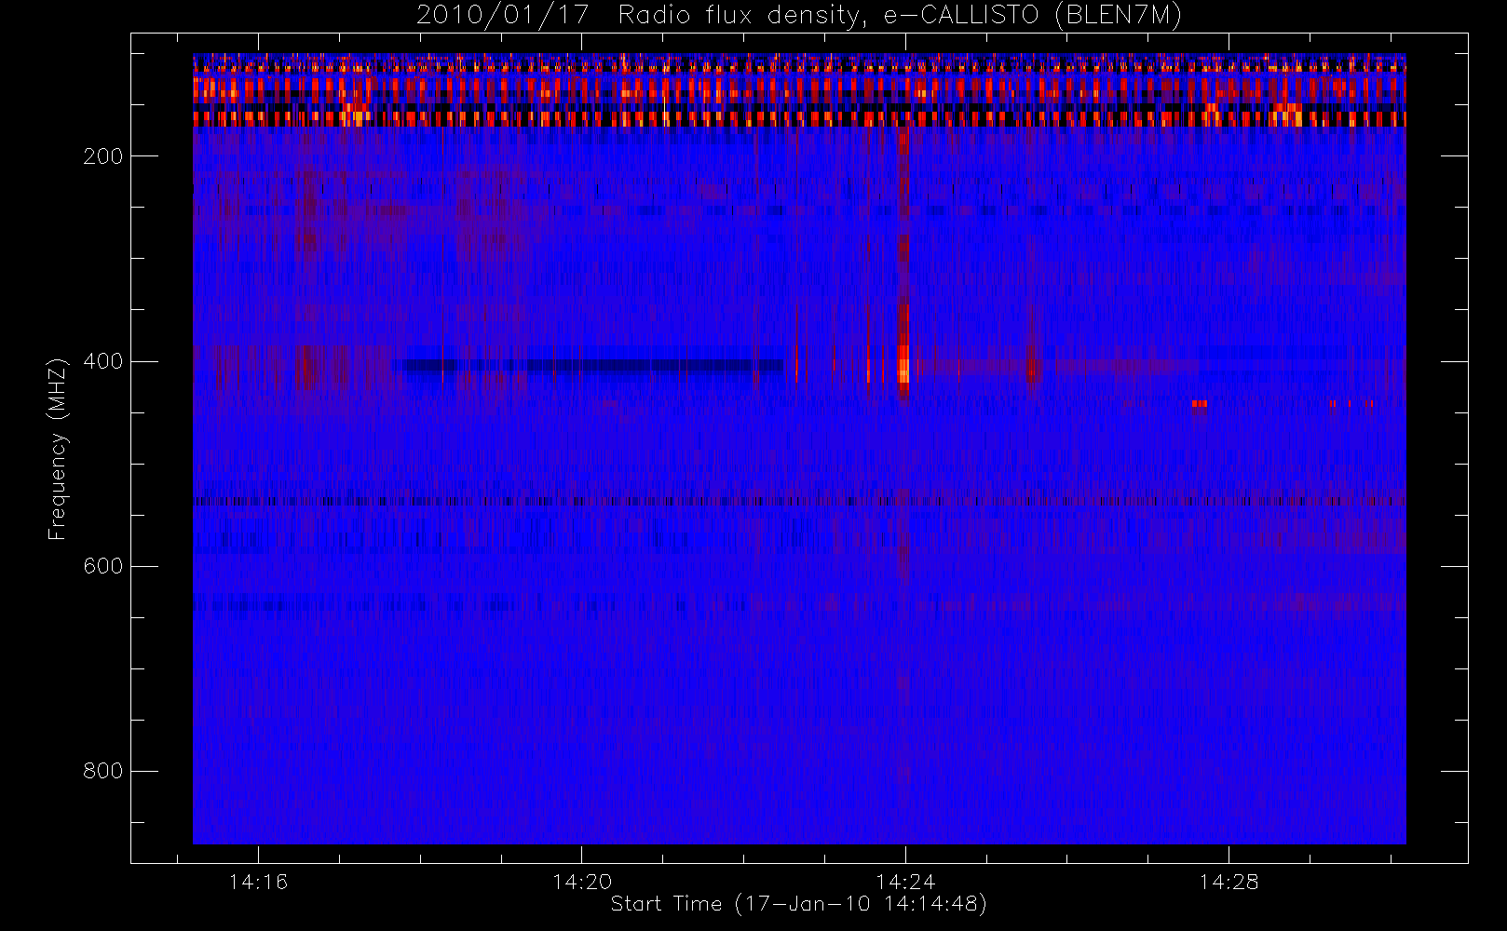
Task: Select the date "2010/01/17" in the title
Action: click(503, 16)
